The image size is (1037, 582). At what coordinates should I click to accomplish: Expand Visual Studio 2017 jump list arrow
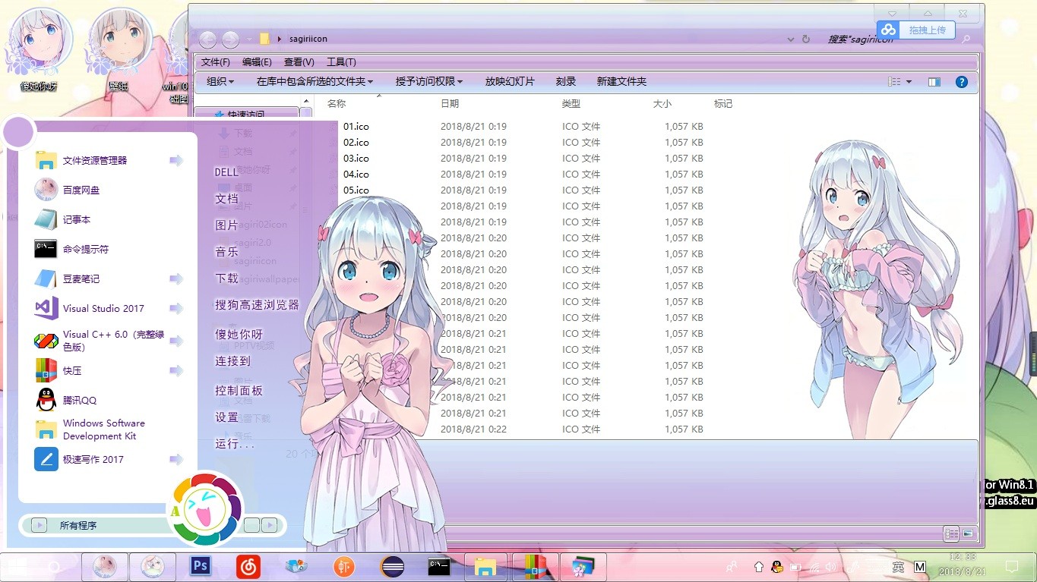(176, 308)
